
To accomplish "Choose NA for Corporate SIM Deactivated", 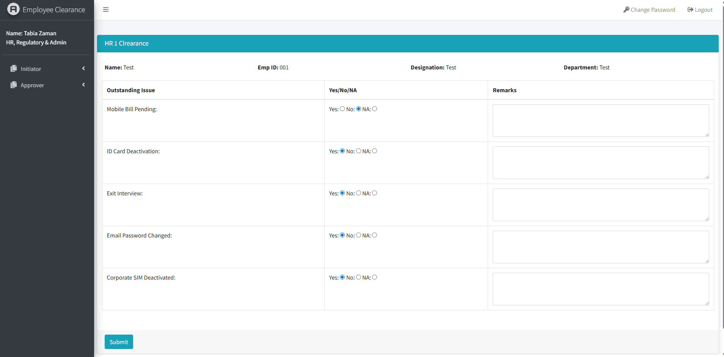I will [x=375, y=277].
